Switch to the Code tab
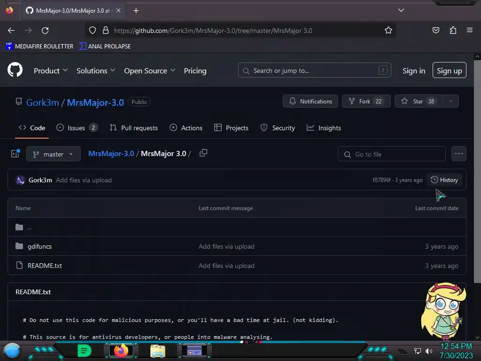This screenshot has width=481, height=361. coord(32,128)
